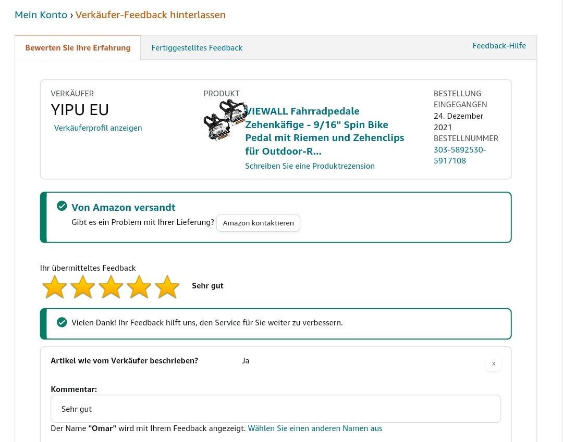Click the first rating star
The width and height of the screenshot is (563, 442).
[x=55, y=287]
